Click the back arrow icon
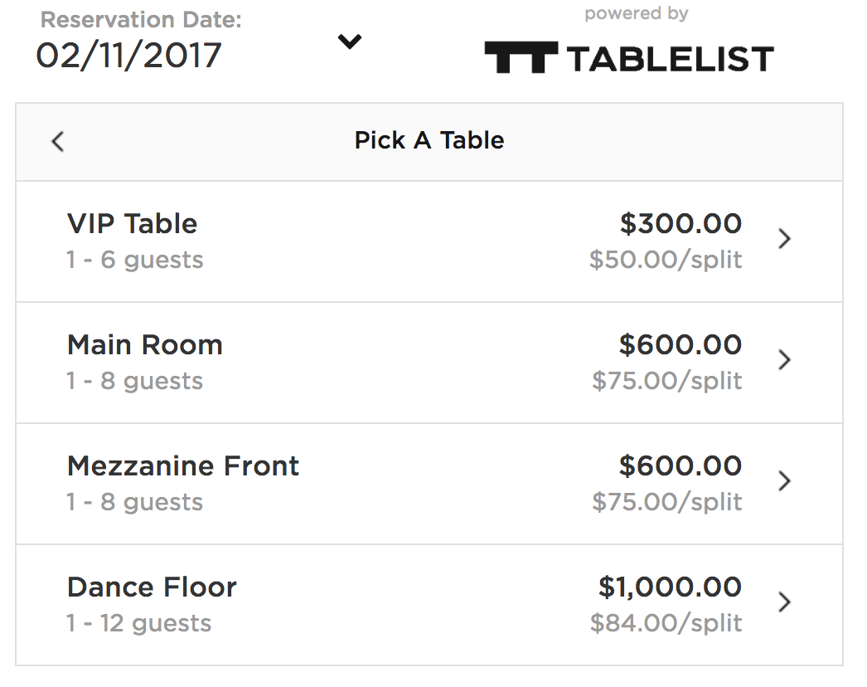Viewport: 867px width, 687px height. coord(57,142)
